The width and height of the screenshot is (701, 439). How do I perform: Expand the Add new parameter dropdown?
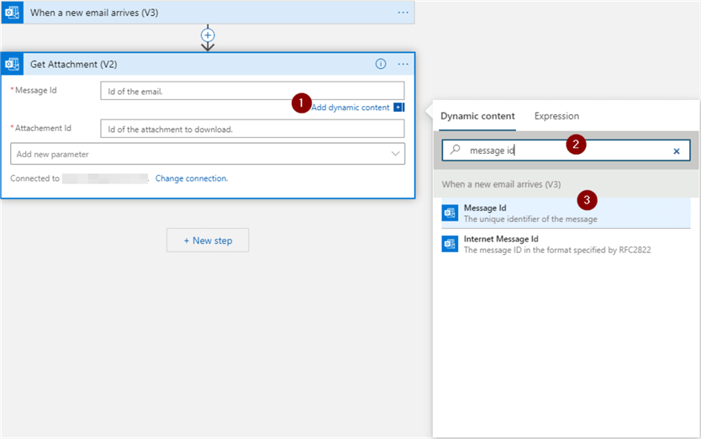coord(396,154)
